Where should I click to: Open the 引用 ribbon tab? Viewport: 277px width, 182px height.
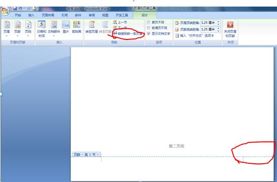[65, 15]
